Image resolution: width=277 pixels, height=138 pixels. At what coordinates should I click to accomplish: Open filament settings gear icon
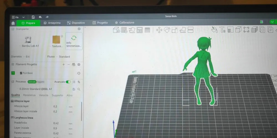pyautogui.click(x=79, y=64)
